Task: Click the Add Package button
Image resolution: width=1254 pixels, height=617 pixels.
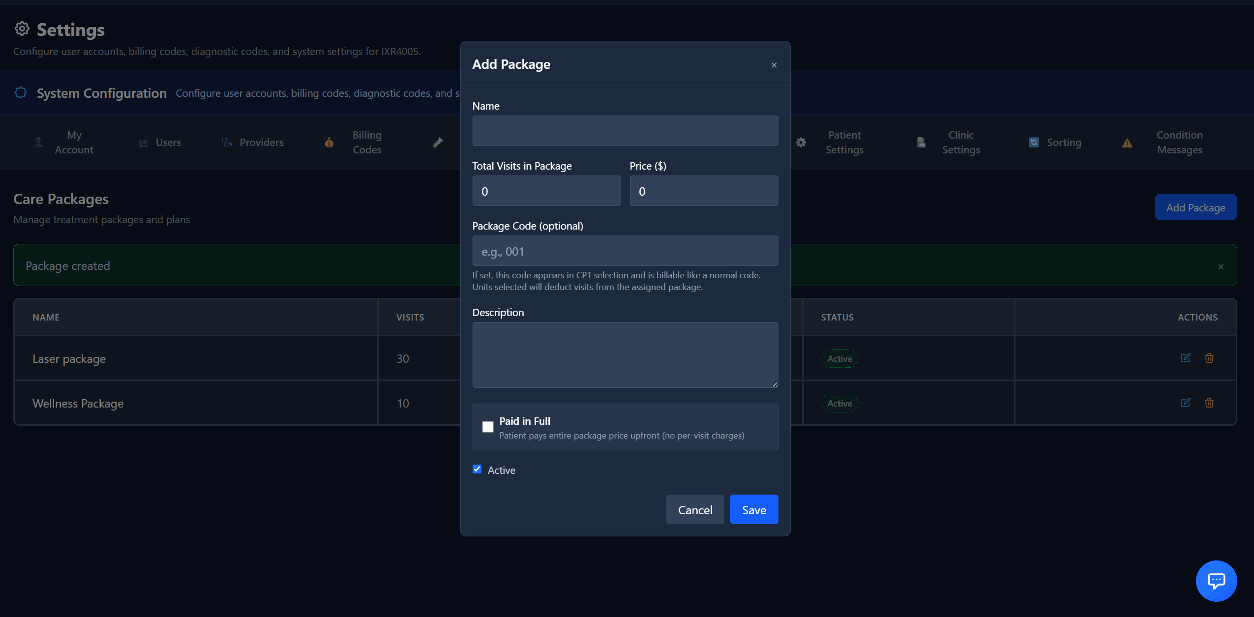Action: tap(1195, 207)
